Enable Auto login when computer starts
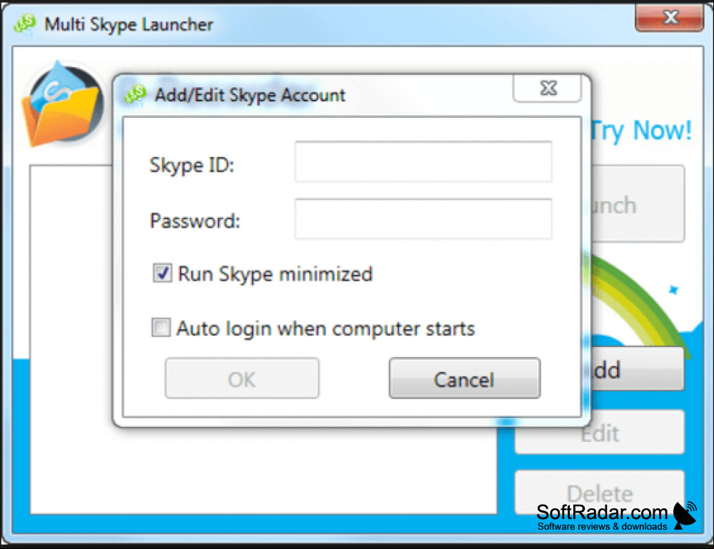 point(161,327)
